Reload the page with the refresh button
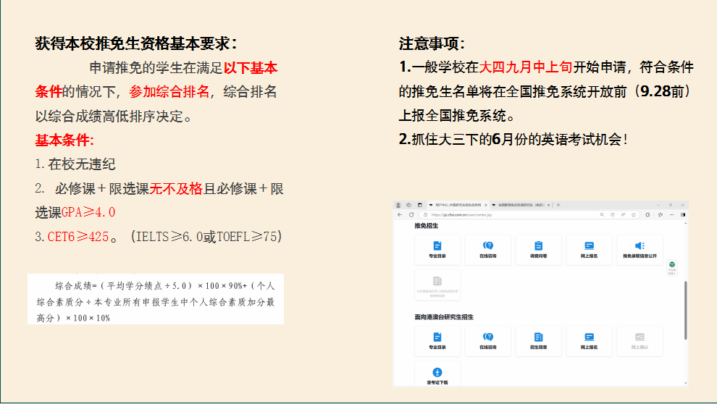 411,215
